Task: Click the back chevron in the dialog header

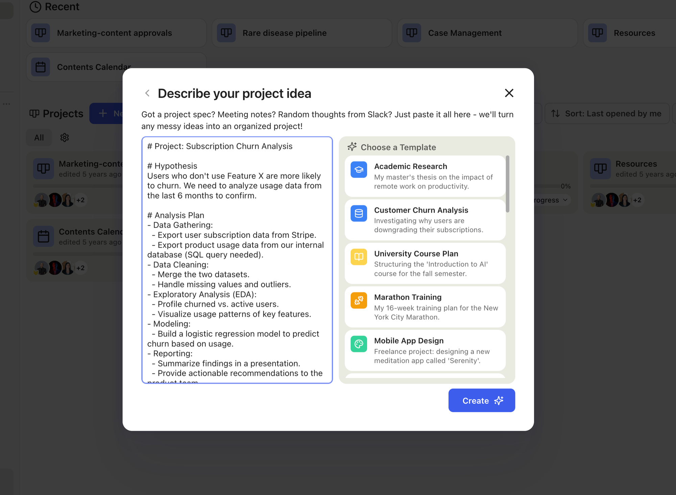Action: pyautogui.click(x=147, y=93)
